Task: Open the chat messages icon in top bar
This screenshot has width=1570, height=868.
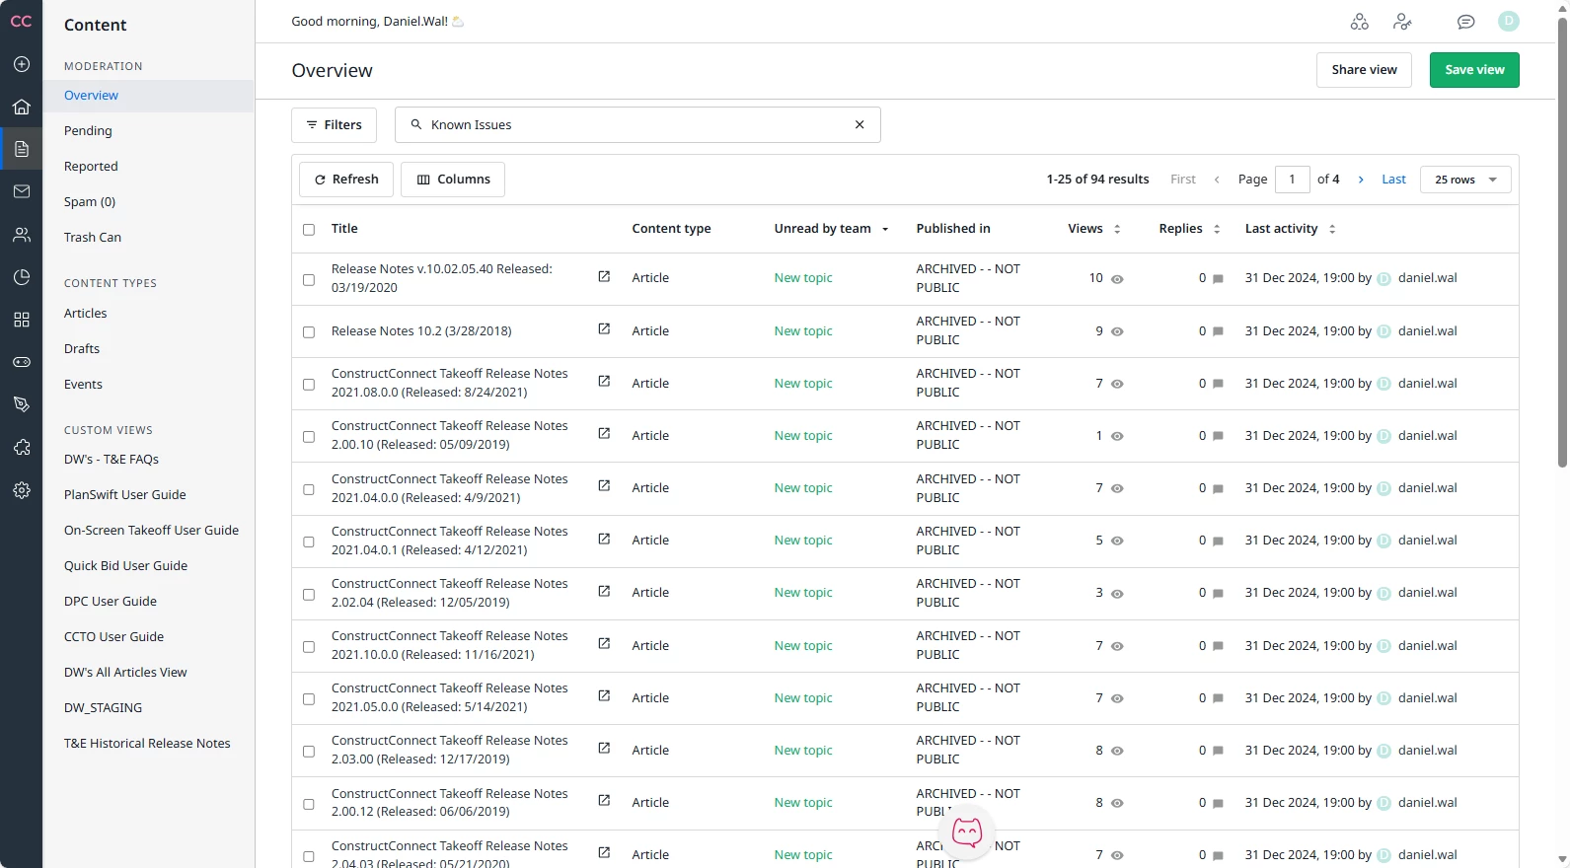Action: click(x=1465, y=22)
